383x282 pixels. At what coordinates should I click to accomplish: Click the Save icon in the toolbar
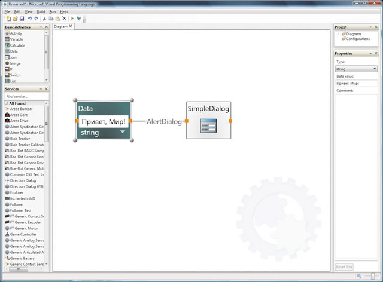pyautogui.click(x=22, y=19)
